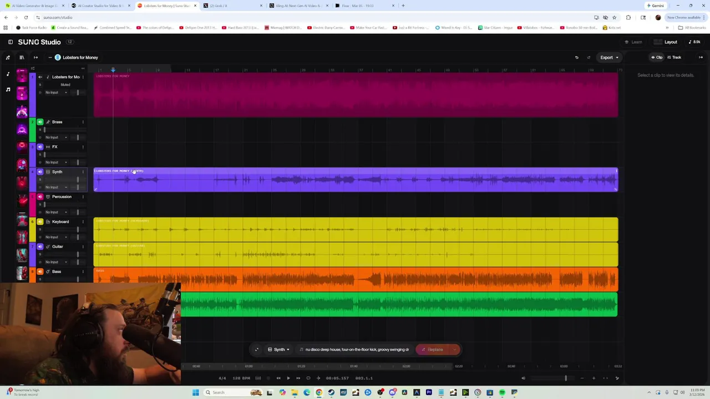Open the Export dropdown menu
This screenshot has height=399, width=710.
pos(609,58)
